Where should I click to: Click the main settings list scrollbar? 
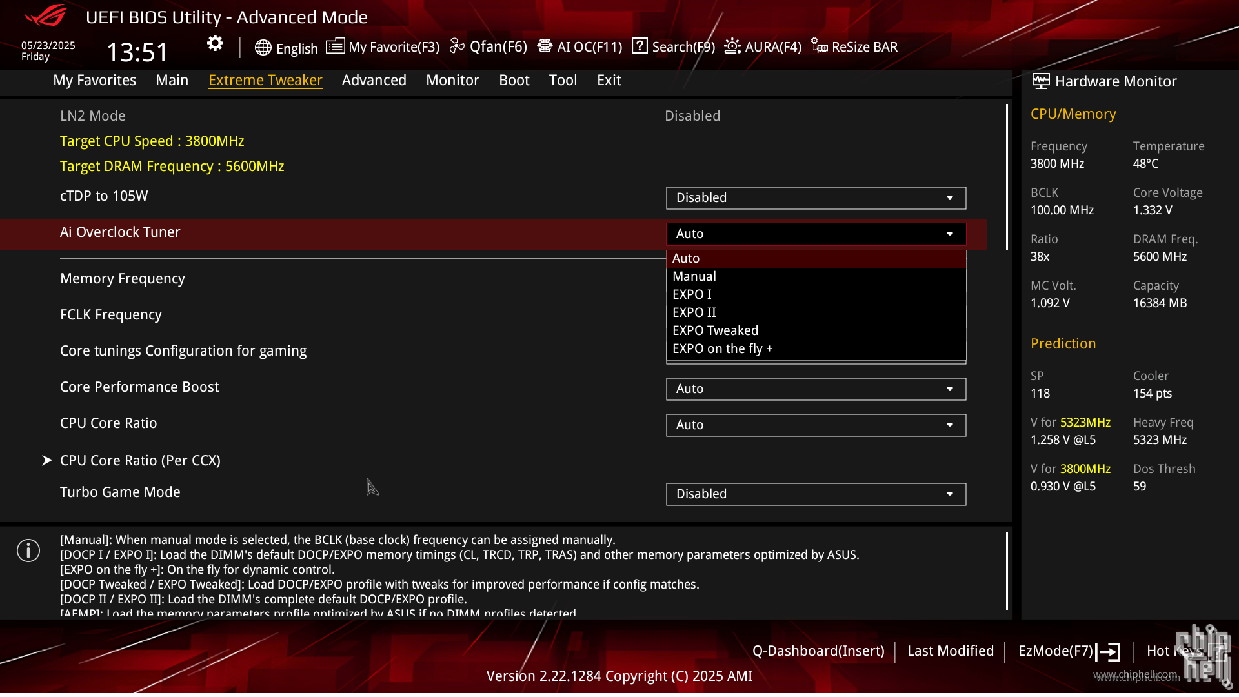[x=1007, y=177]
